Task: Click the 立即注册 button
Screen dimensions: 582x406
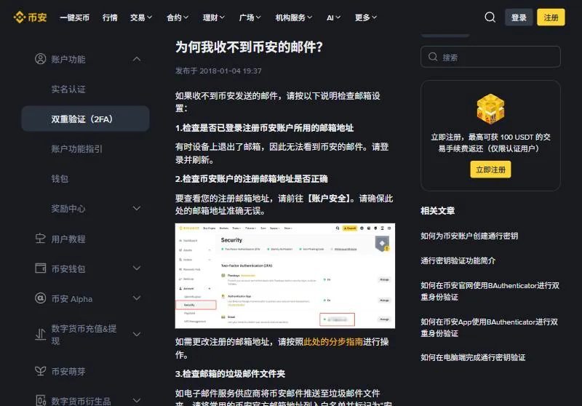Action: click(x=490, y=170)
